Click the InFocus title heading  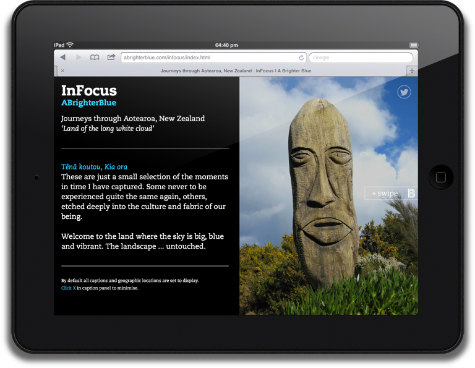coord(89,91)
